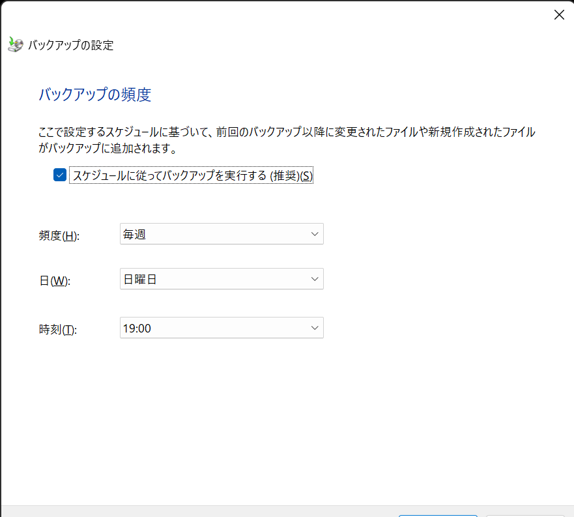Screen dimensions: 574x517
Task: Click the chevron arrow on the 日曜日 combo box
Action: (315, 280)
